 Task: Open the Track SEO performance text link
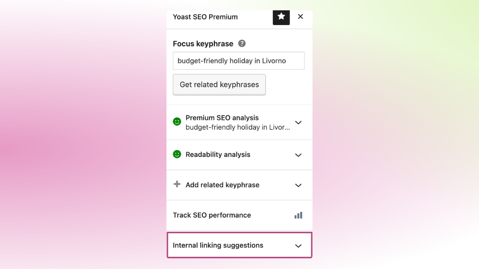coord(212,215)
